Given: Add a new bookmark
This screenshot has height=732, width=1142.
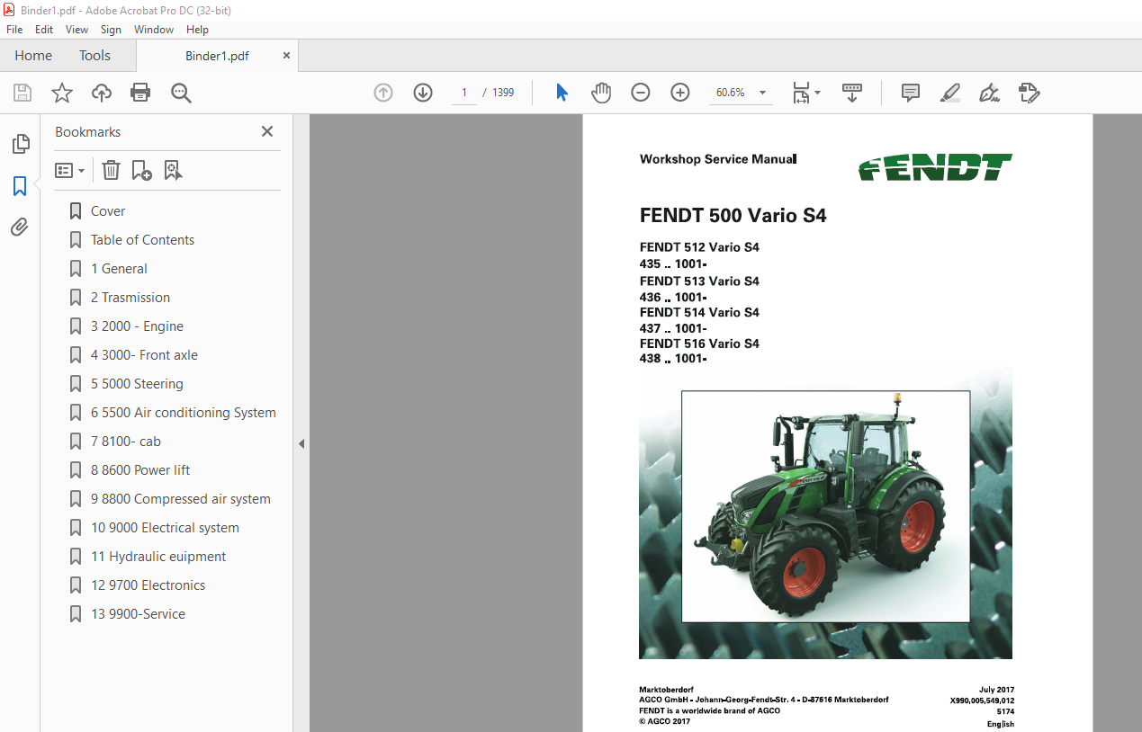Looking at the screenshot, I should click(x=141, y=170).
